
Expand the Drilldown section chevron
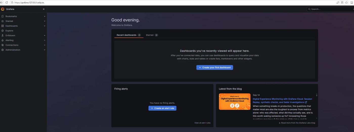coord(45,36)
